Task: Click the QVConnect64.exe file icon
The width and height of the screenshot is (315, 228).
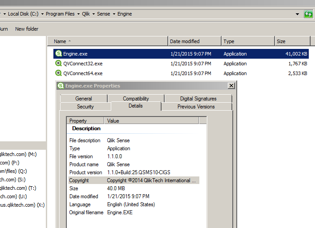Action: [58, 73]
